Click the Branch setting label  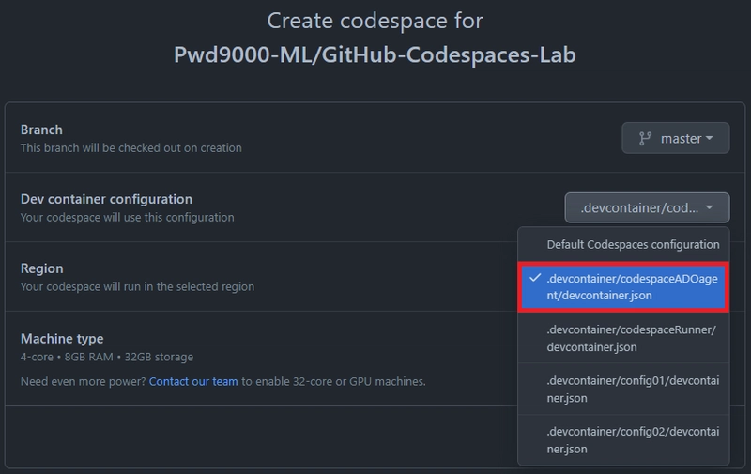click(41, 130)
